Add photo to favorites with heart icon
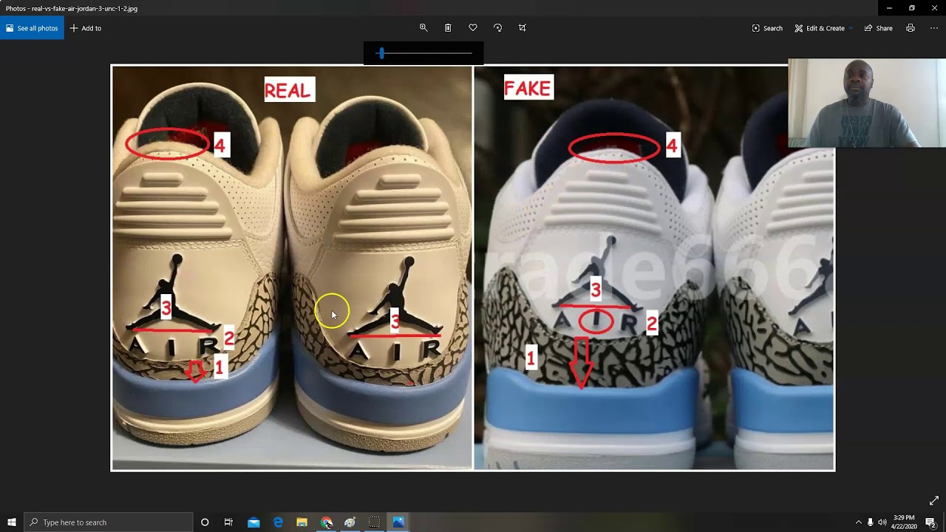 click(473, 27)
